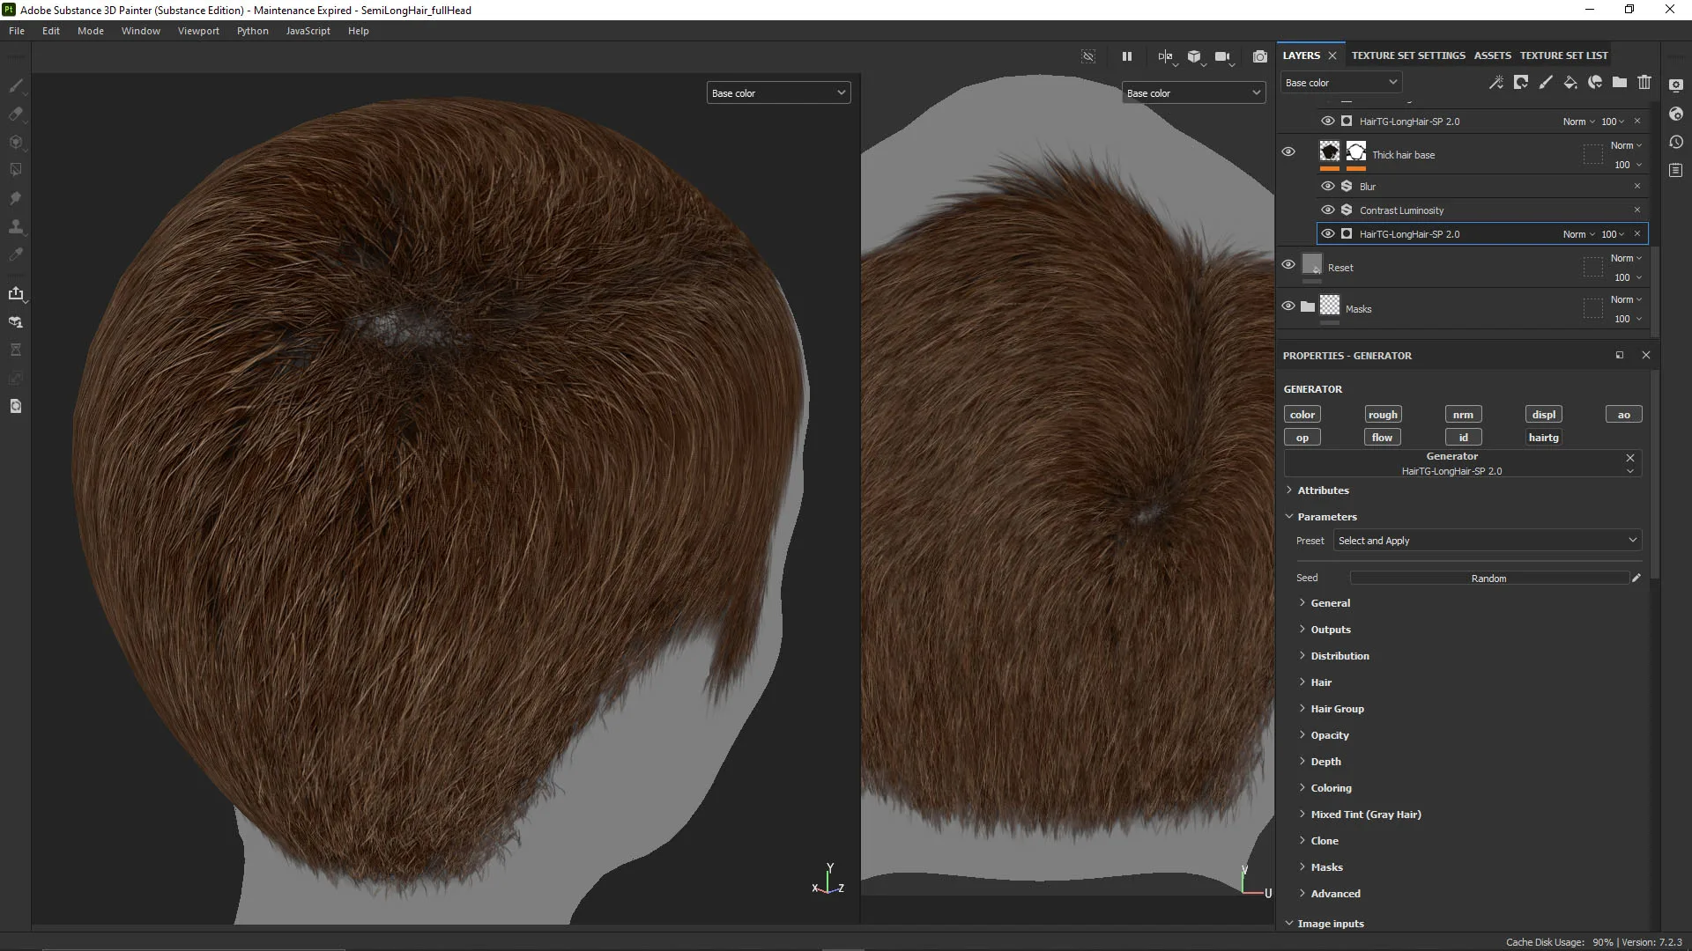
Task: Pause the viewport engine rendering
Action: 1126,56
